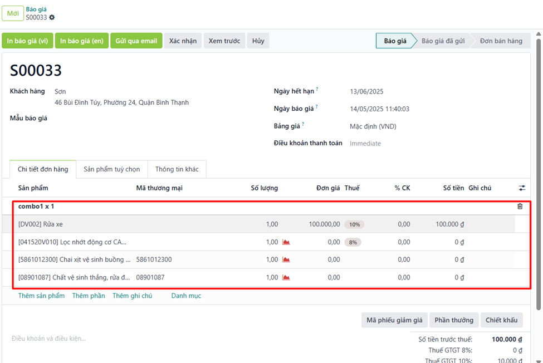Click trade code cell 08901087
Image resolution: width=543 pixels, height=363 pixels.
pos(150,277)
